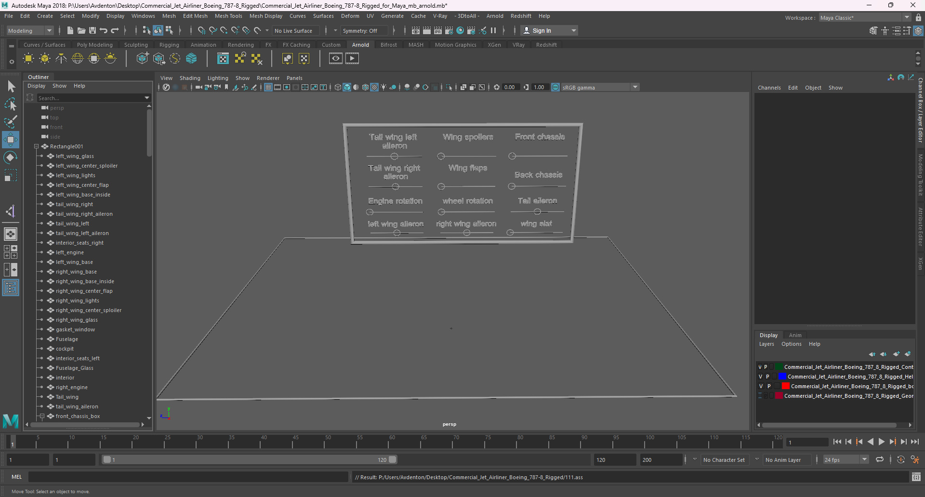Toggle Outliner layout icon in sidebar
The image size is (925, 497).
(x=11, y=288)
